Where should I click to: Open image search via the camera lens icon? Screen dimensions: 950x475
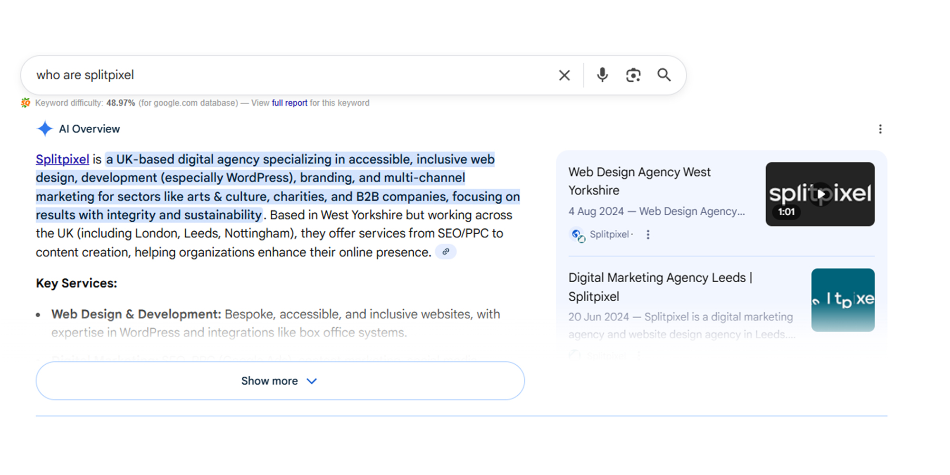tap(633, 75)
